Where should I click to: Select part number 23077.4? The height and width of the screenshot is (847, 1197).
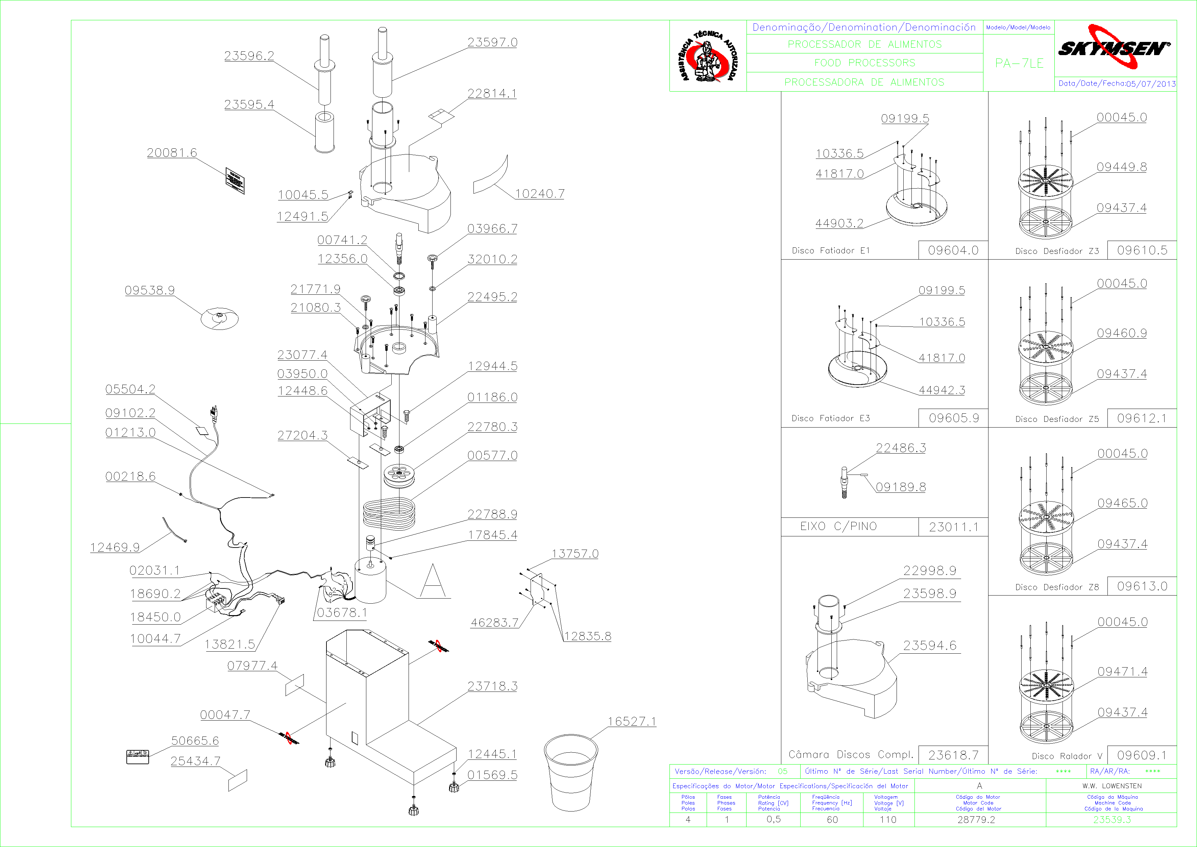point(302,355)
